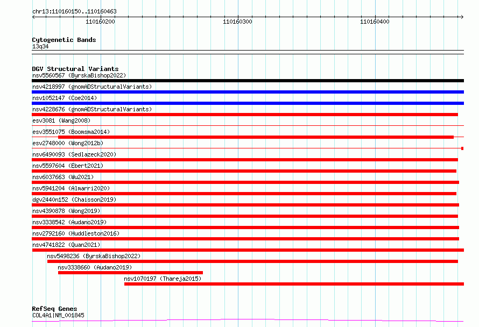Open variant nsv1070197 (Thareja2015)
Screen dimensions: 479x327
coord(163,279)
